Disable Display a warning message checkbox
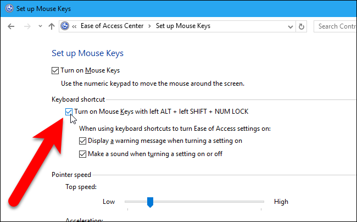 83,141
